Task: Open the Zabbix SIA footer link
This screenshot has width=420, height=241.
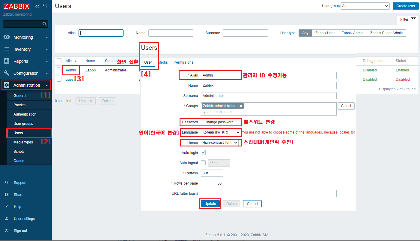Action: click(260, 235)
